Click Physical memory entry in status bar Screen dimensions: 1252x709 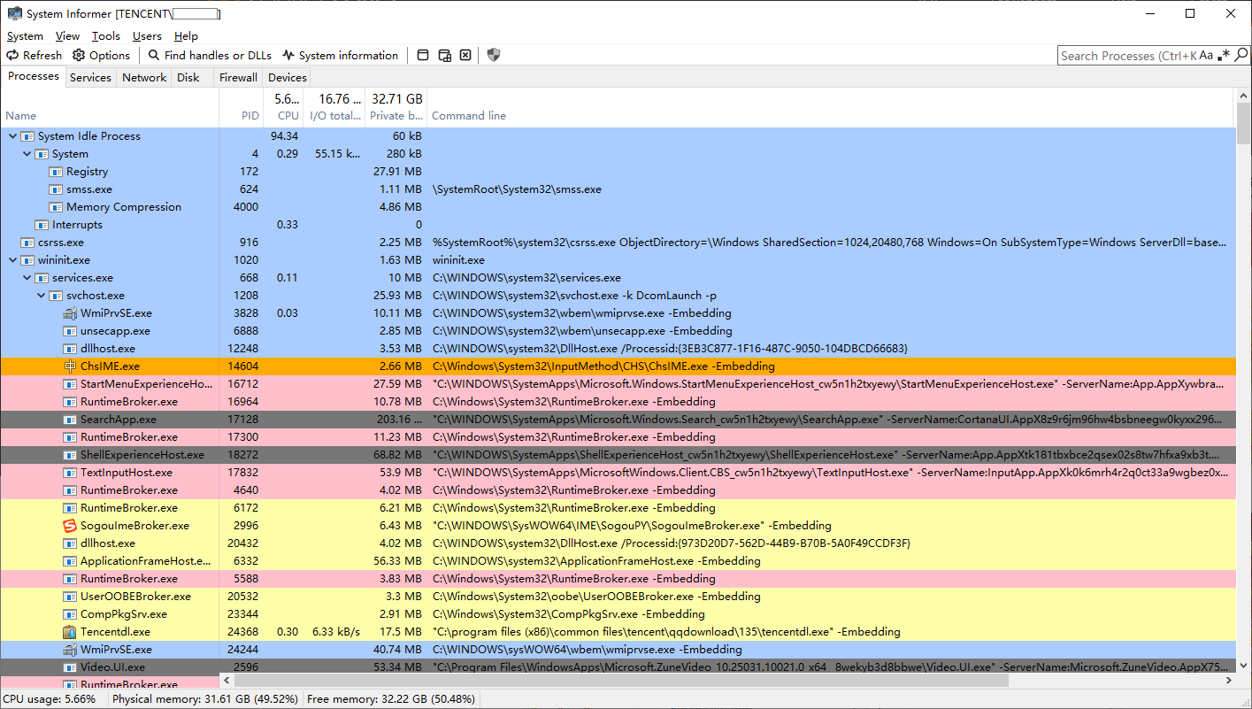click(204, 699)
